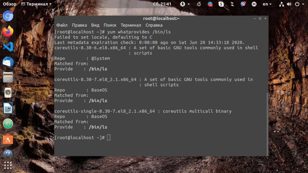Open the Правка menu
This screenshot has width=308, height=173.
[79, 25]
